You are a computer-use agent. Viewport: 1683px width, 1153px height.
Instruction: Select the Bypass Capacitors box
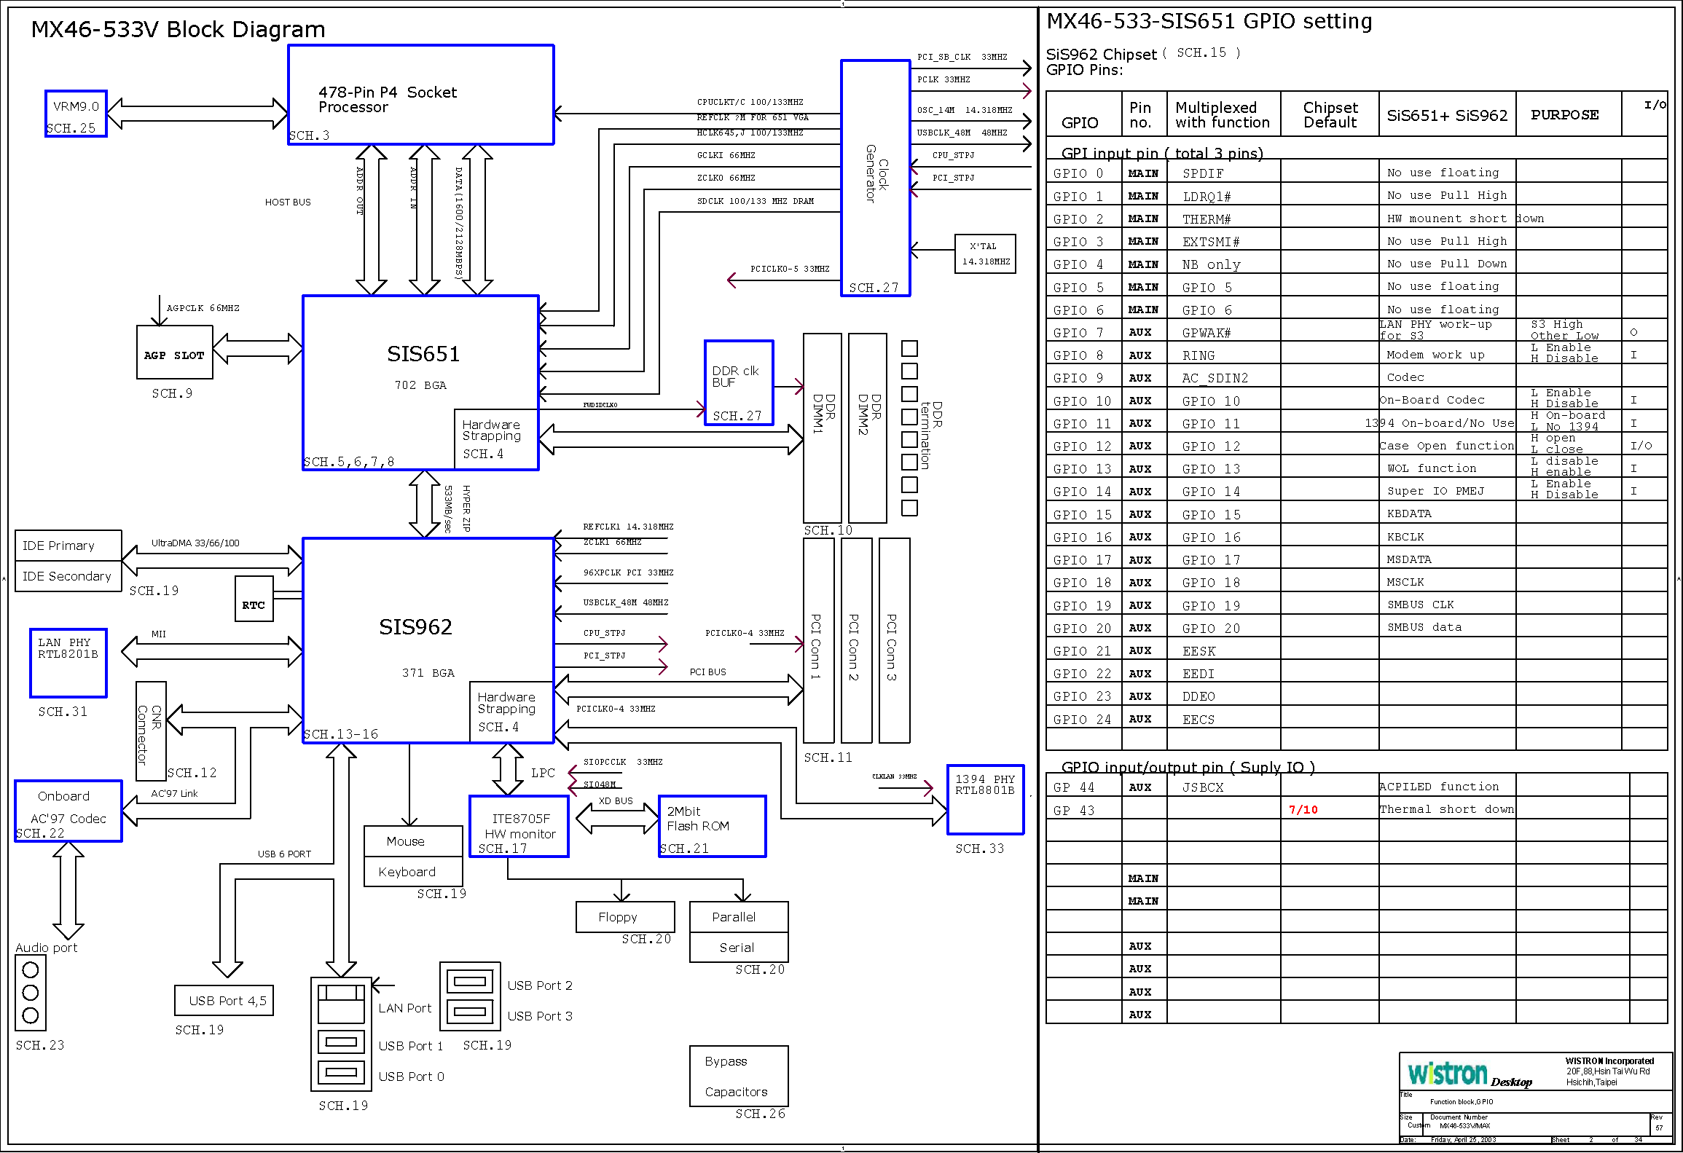pyautogui.click(x=739, y=1077)
